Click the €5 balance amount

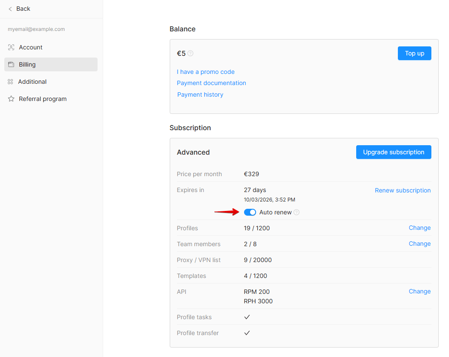point(181,54)
